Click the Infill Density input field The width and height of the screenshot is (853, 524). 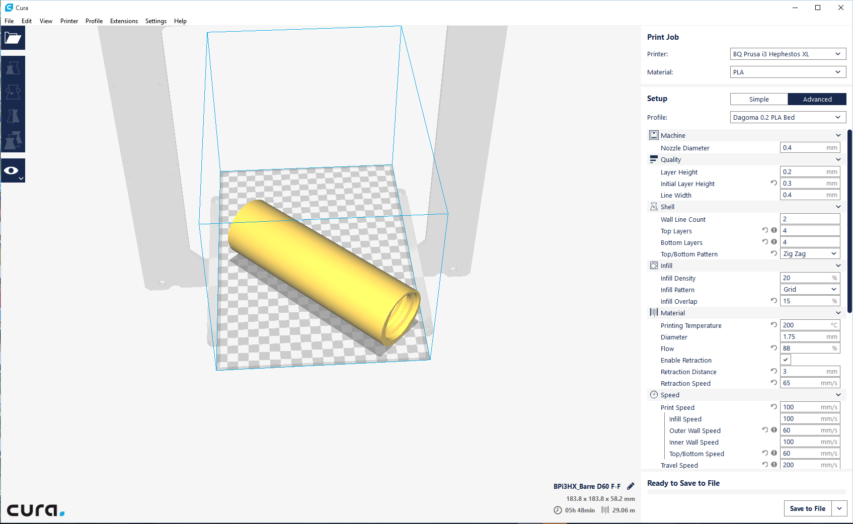click(810, 278)
